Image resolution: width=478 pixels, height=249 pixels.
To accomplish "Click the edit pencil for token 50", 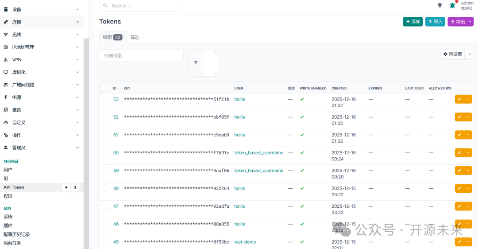I will [459, 152].
